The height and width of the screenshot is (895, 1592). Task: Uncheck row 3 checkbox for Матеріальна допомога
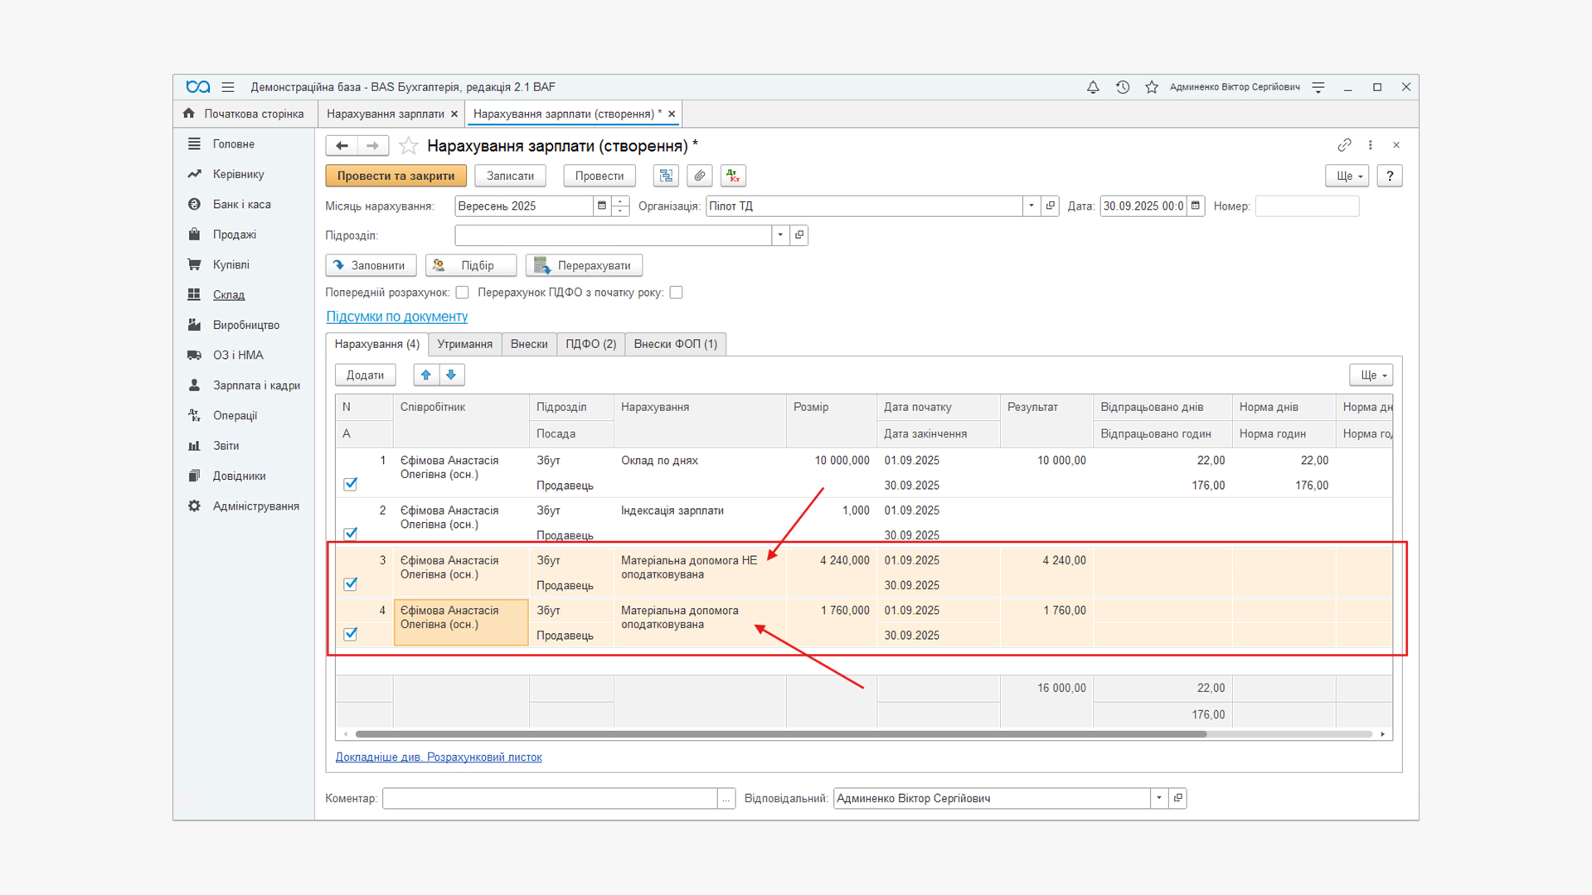351,583
